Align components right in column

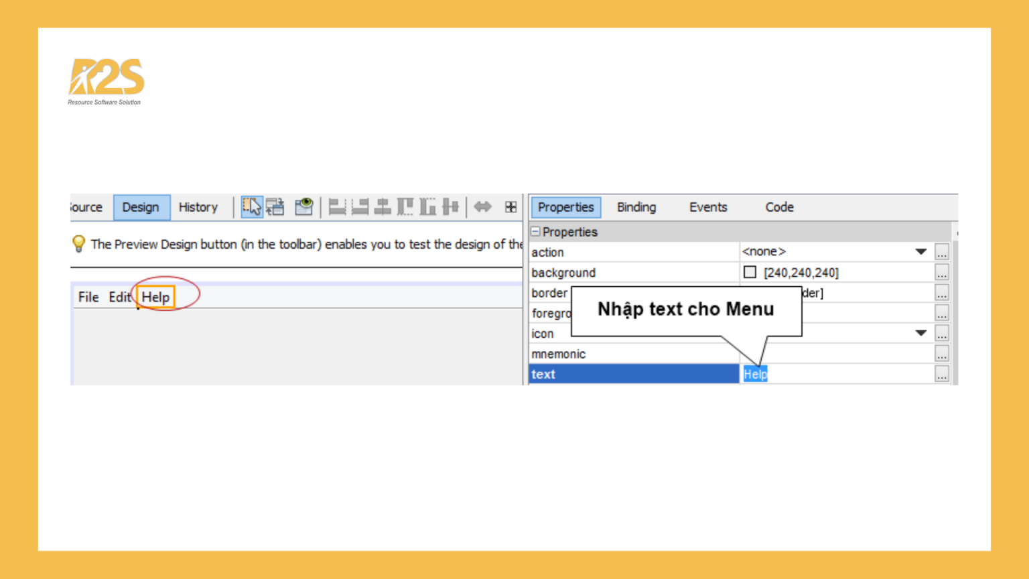tap(360, 207)
